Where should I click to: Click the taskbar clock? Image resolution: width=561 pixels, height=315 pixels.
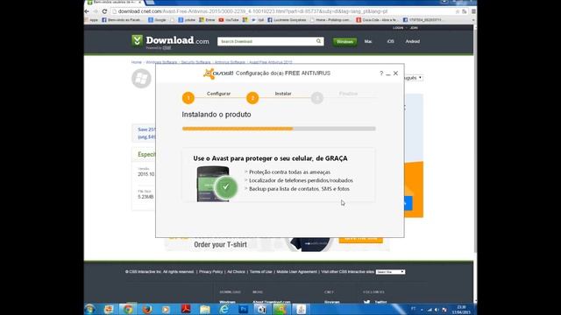(461, 310)
